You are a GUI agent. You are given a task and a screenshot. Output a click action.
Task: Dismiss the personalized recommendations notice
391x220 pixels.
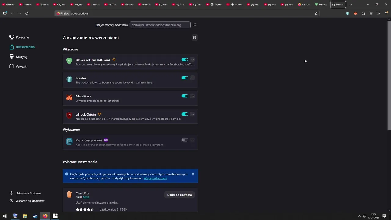(x=193, y=174)
